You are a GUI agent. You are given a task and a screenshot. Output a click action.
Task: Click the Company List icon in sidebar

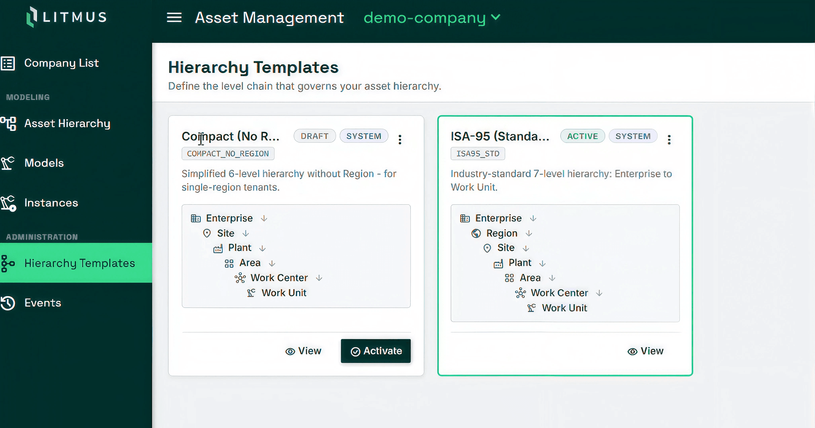tap(8, 63)
